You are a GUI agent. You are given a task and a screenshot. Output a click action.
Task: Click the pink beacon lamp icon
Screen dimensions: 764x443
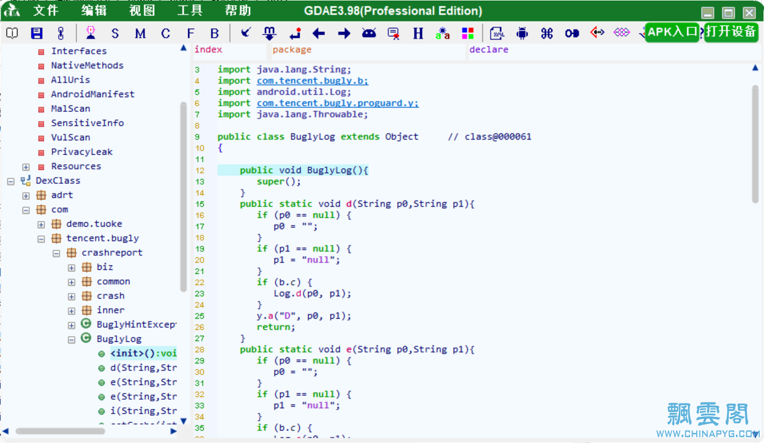click(x=91, y=33)
